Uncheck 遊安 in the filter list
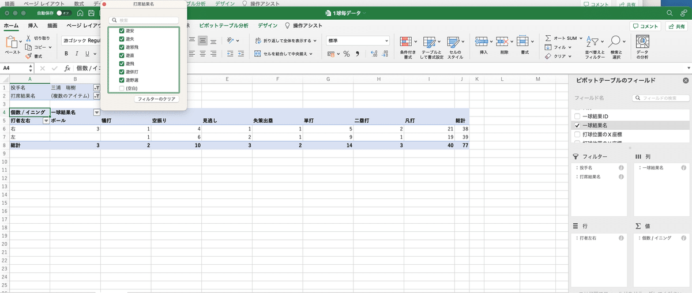Screen dimensions: 692x293 coord(122,31)
